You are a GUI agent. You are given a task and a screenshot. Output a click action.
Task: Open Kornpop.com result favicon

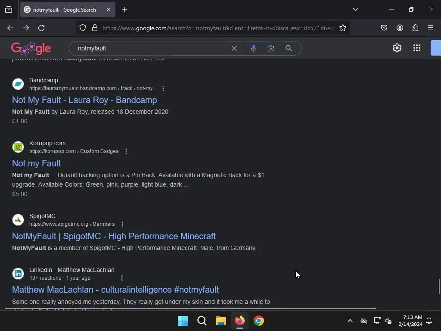pyautogui.click(x=18, y=147)
